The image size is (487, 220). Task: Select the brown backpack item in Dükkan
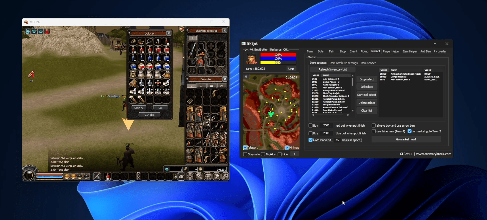click(x=166, y=75)
